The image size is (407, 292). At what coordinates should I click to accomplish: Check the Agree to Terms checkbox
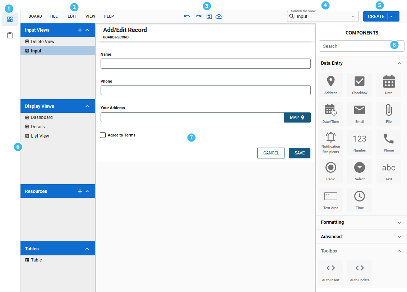pos(103,135)
